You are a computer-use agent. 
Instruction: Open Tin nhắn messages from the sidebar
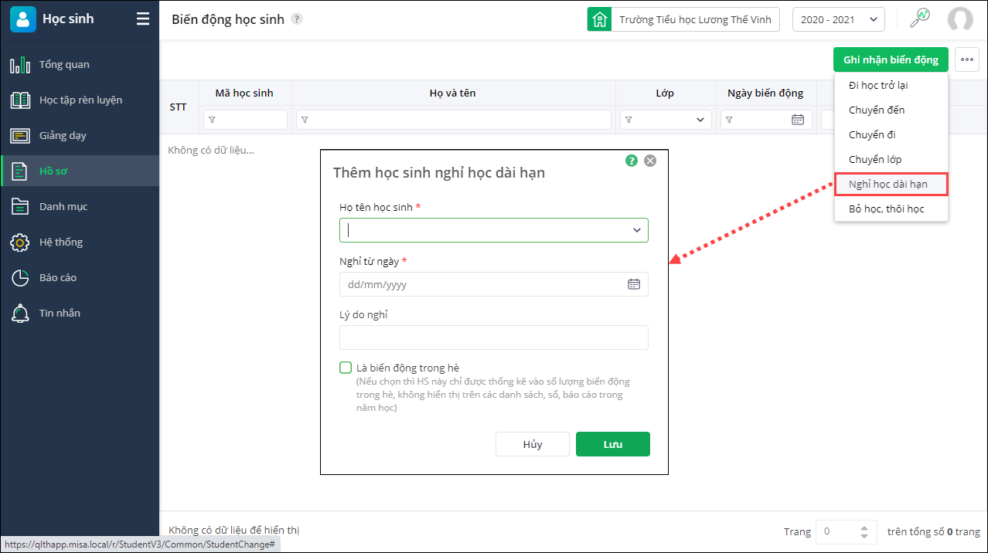click(60, 314)
